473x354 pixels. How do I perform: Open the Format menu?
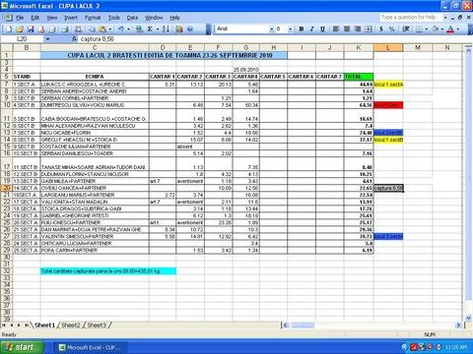93,18
